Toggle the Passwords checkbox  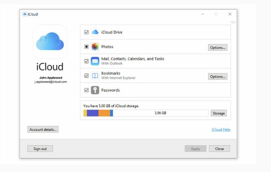pos(87,90)
